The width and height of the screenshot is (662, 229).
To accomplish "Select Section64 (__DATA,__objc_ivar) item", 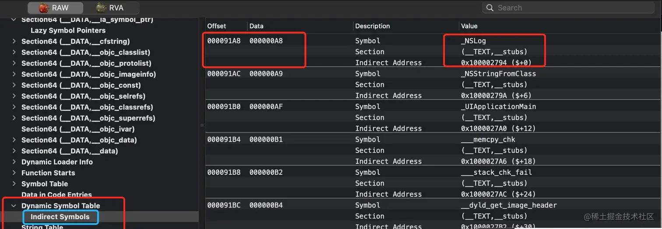I will [x=78, y=129].
